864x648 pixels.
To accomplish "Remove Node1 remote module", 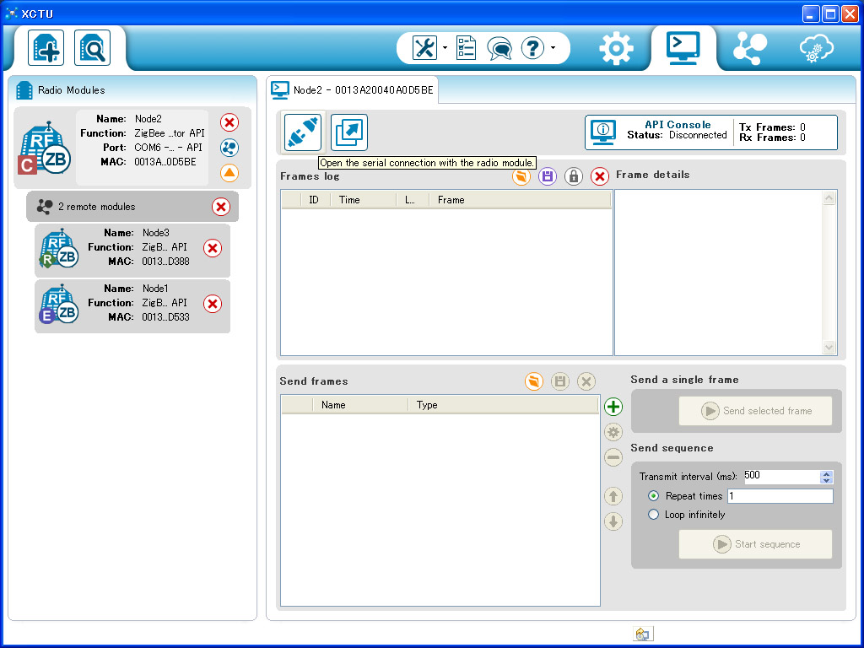I will click(x=213, y=304).
